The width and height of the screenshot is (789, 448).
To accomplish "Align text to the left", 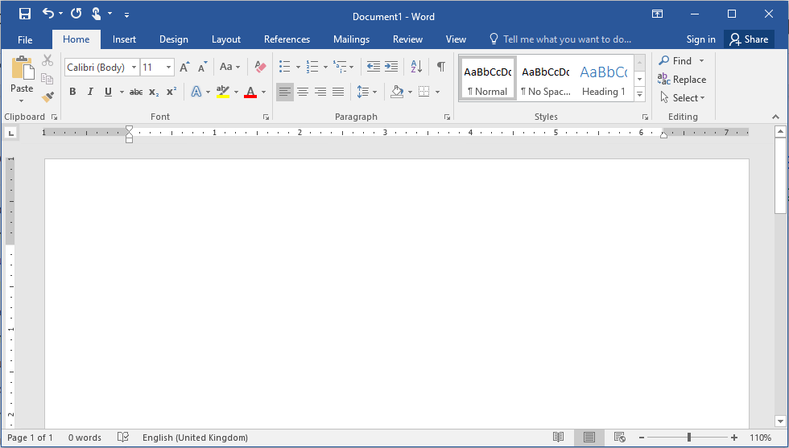I will (285, 92).
